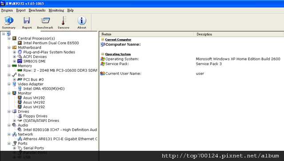This screenshot has width=284, height=161.
Task: Collapse the root computer node
Action: click(4, 34)
